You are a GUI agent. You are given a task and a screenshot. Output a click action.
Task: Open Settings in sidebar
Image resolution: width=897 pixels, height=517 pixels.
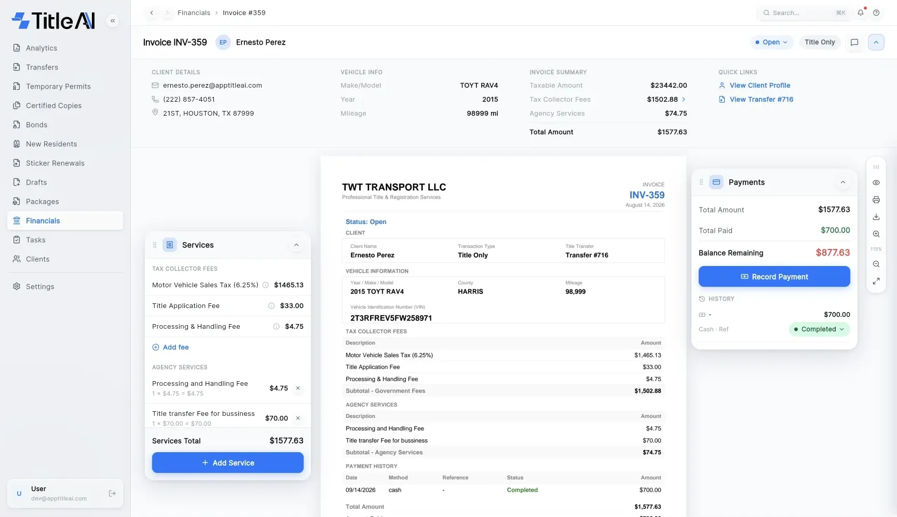(65, 286)
